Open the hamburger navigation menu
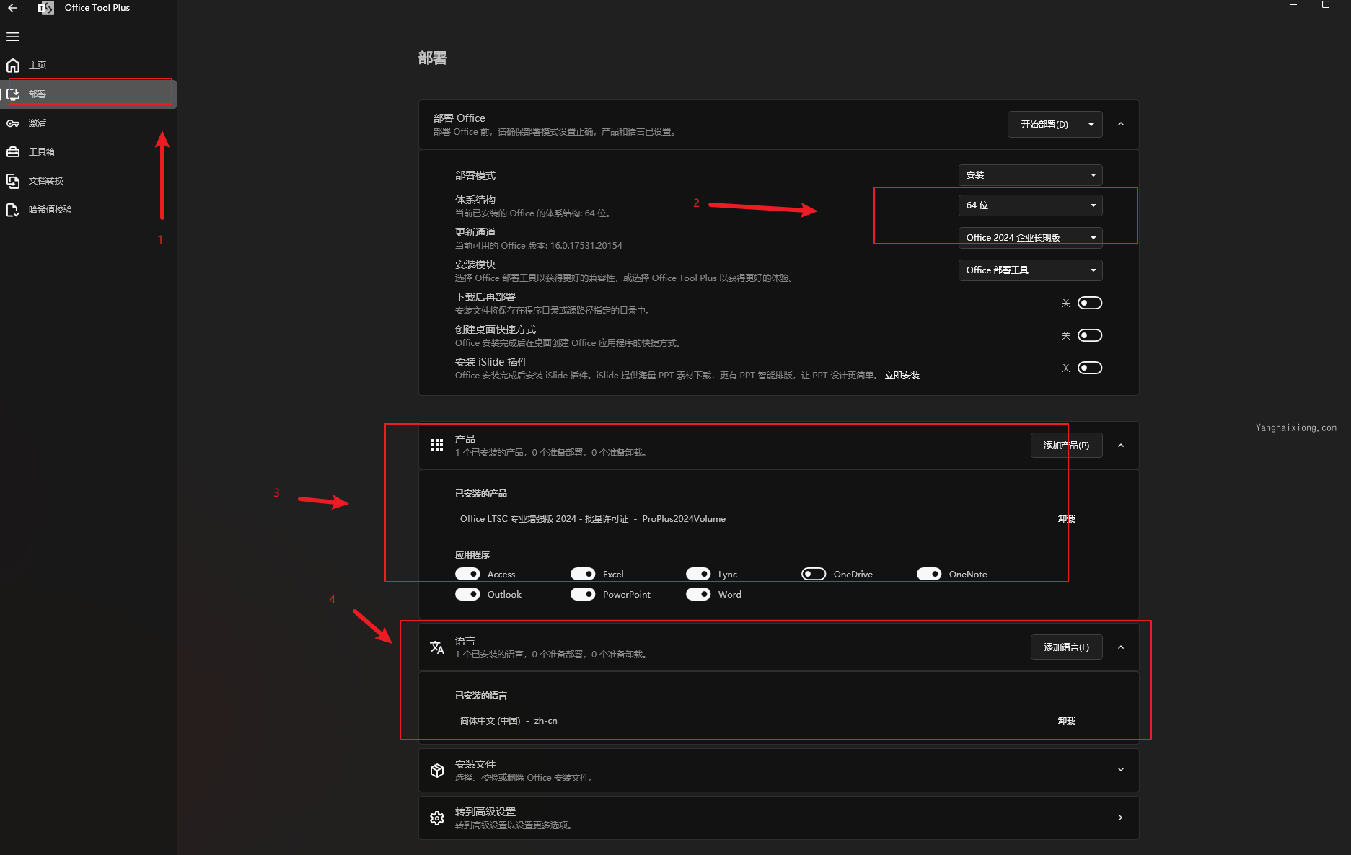Screen dimensions: 1351x855 point(13,37)
